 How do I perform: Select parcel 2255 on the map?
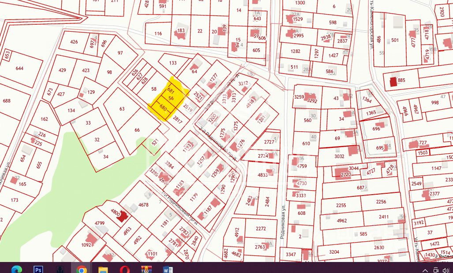point(341,205)
